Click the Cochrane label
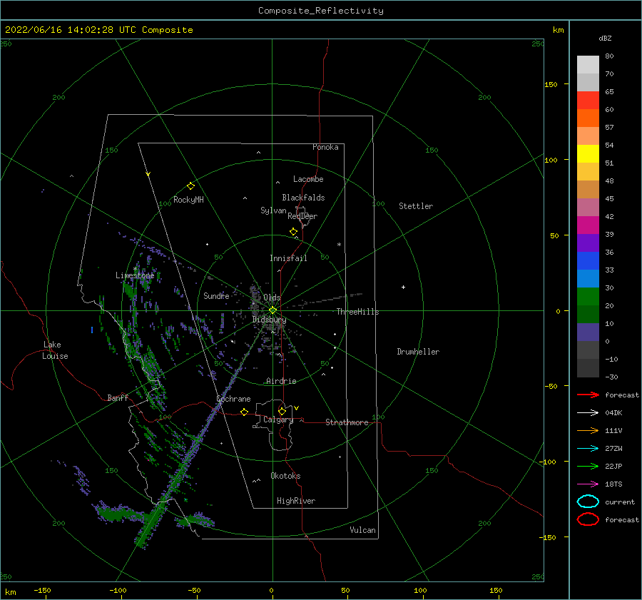Image resolution: width=642 pixels, height=600 pixels. [233, 399]
